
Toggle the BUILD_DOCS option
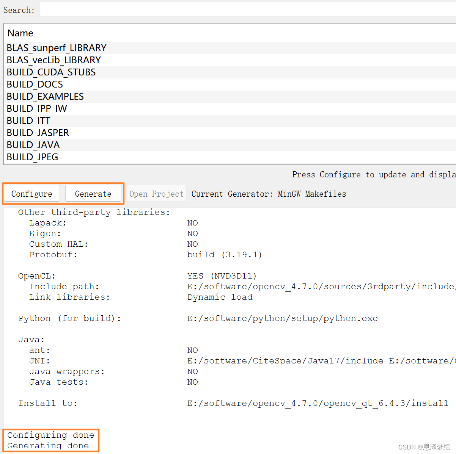coord(35,84)
